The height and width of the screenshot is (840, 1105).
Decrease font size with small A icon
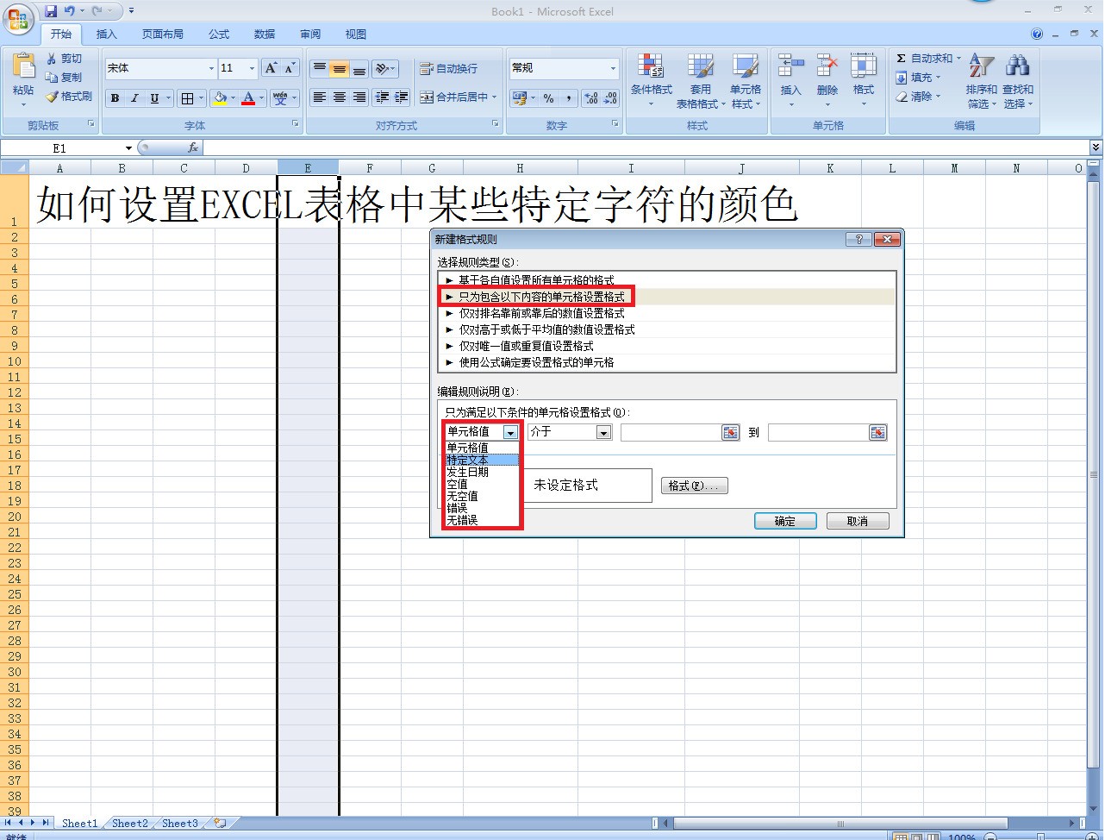[x=290, y=68]
